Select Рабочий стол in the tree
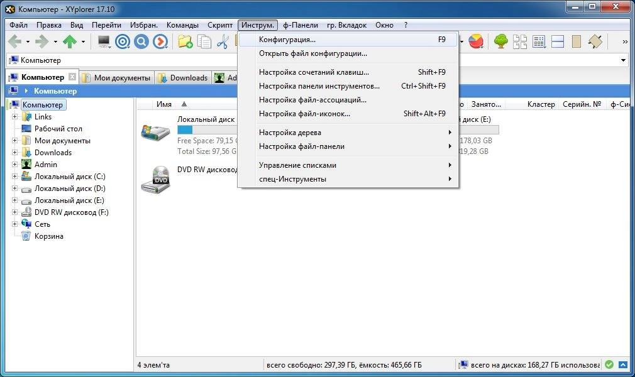 point(58,129)
